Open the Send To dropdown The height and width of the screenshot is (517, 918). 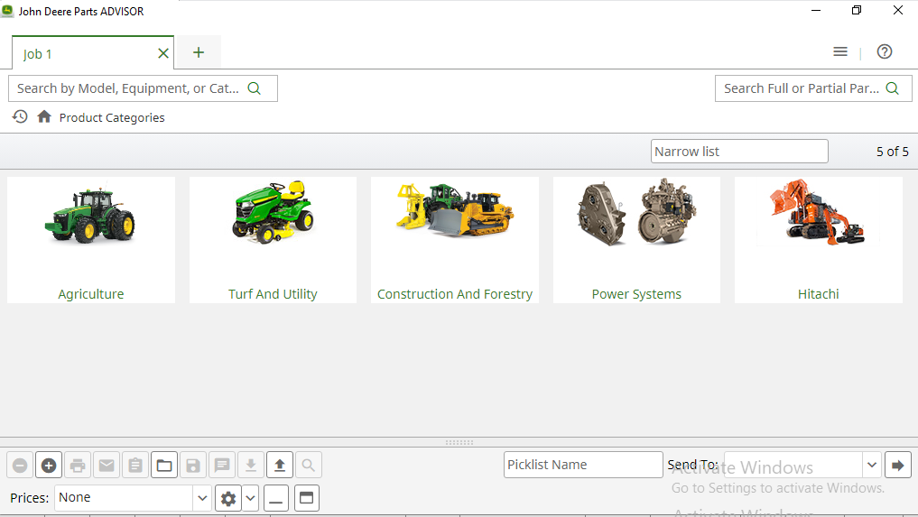tap(872, 466)
